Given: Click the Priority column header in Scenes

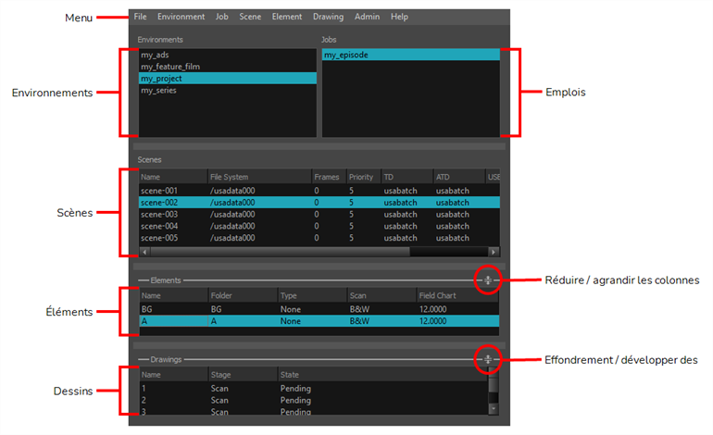Looking at the screenshot, I should tap(363, 177).
